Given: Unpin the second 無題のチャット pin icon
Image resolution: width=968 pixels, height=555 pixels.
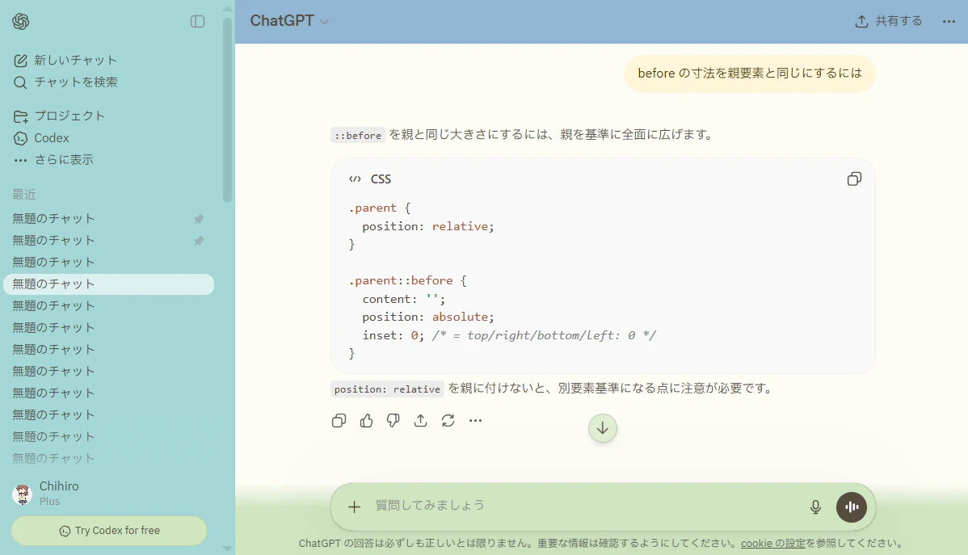Looking at the screenshot, I should 199,241.
